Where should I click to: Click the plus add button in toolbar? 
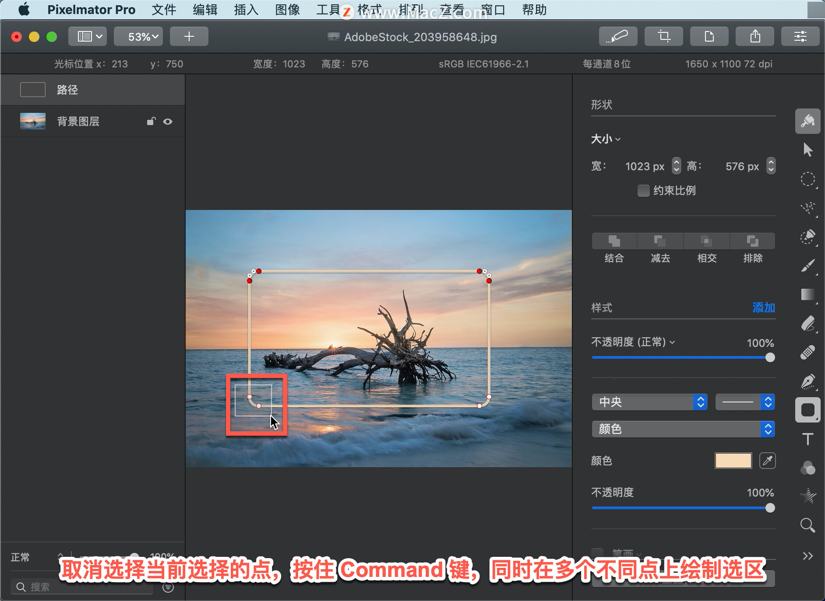pyautogui.click(x=189, y=36)
